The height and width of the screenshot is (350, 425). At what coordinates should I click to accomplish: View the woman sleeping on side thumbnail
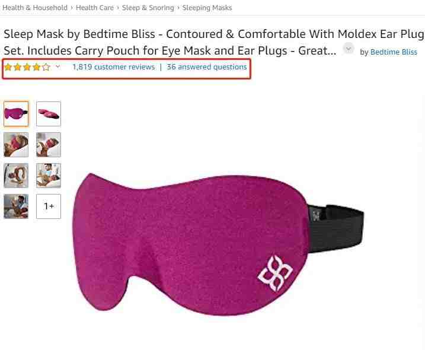click(x=16, y=145)
